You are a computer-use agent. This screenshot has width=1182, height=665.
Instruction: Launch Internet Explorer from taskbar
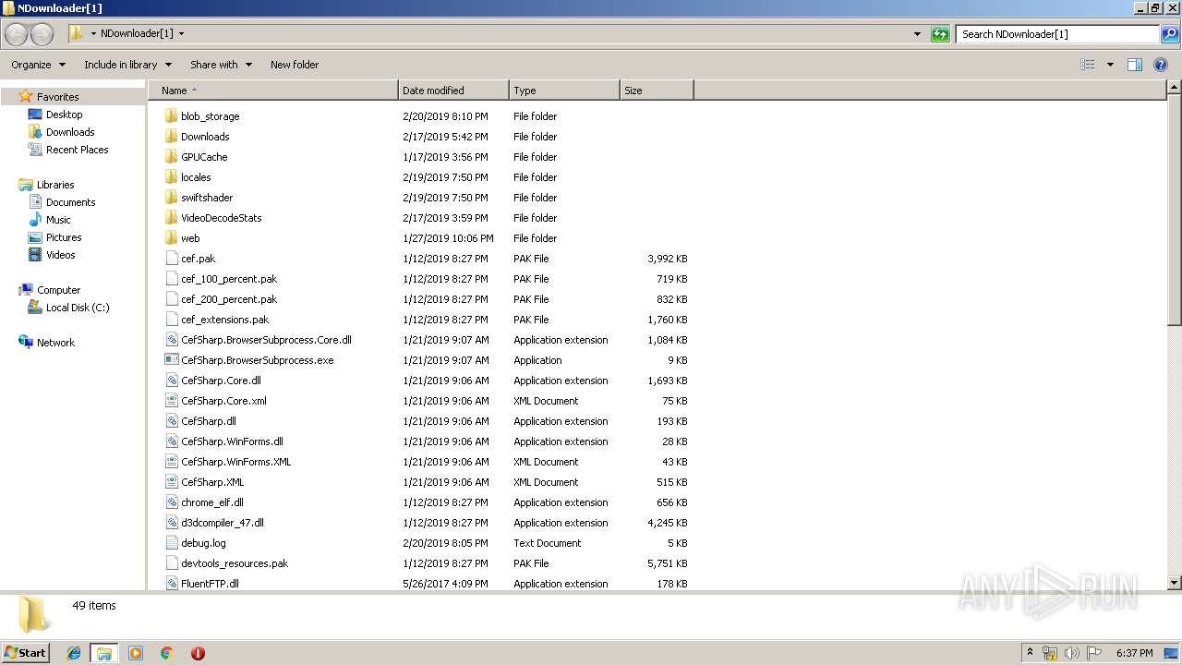pyautogui.click(x=74, y=653)
